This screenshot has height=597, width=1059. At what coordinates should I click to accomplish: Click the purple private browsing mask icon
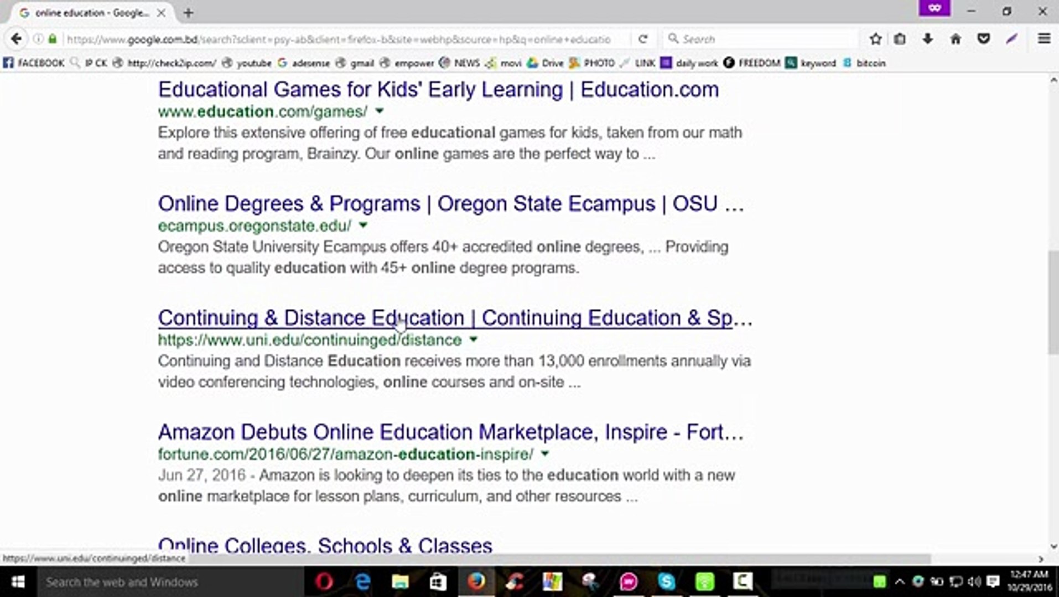935,8
